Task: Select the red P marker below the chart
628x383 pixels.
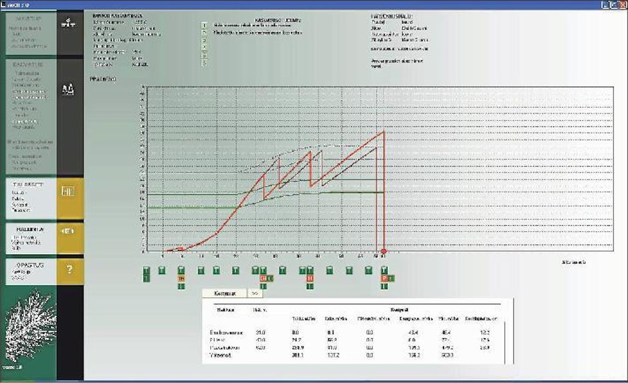Action: click(384, 278)
